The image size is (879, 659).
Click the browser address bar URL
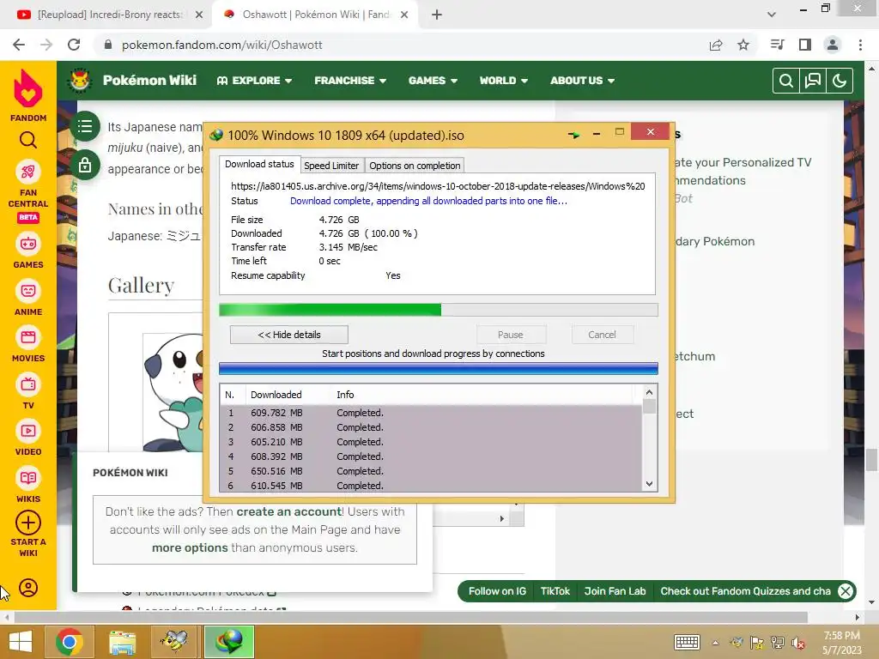[x=222, y=45]
